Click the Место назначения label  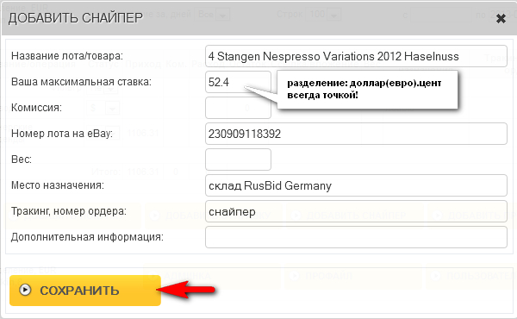tap(58, 185)
